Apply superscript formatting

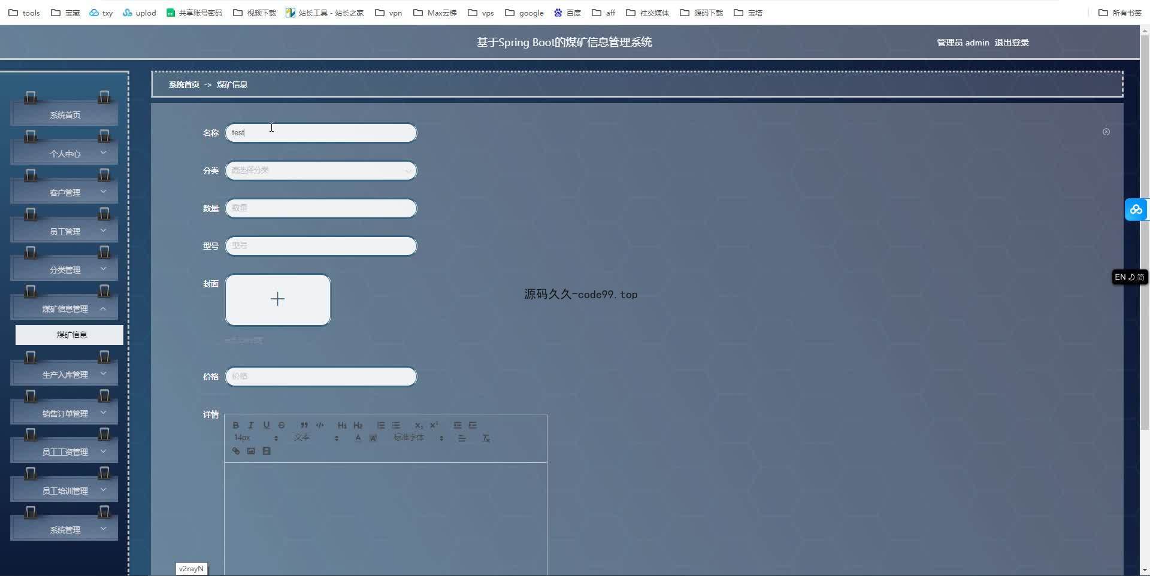point(434,425)
